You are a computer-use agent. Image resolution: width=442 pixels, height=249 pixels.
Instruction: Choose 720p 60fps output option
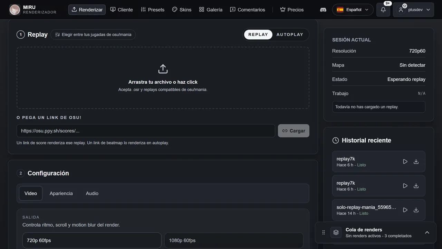point(92,240)
